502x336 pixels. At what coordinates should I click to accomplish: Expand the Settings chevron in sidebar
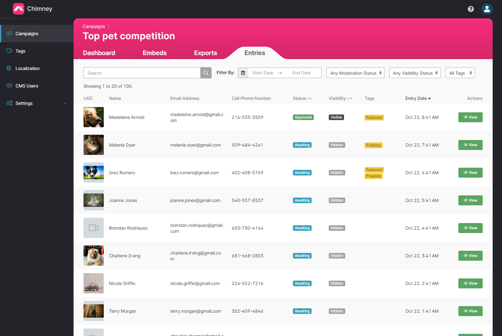[65, 103]
